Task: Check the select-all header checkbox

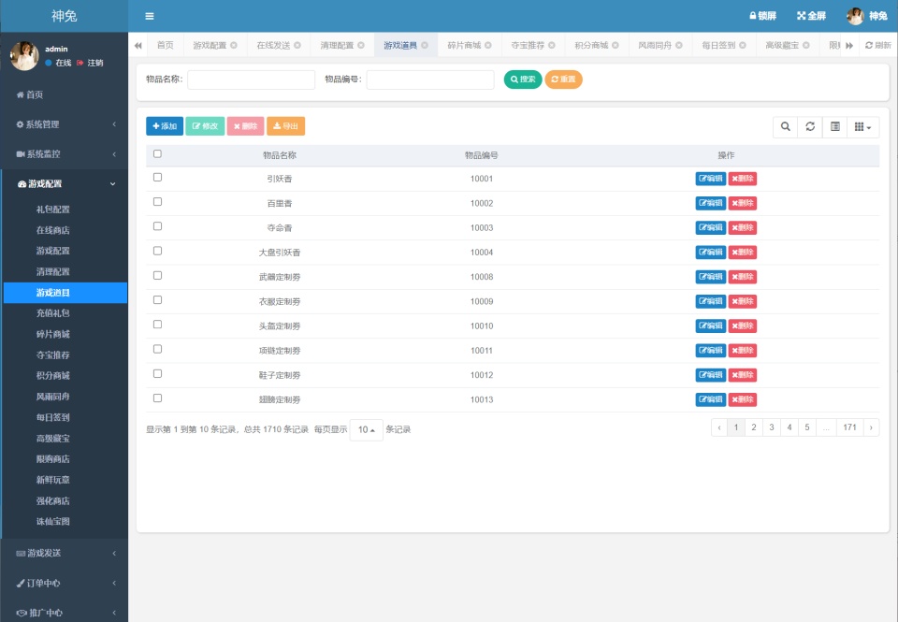Action: pos(157,153)
